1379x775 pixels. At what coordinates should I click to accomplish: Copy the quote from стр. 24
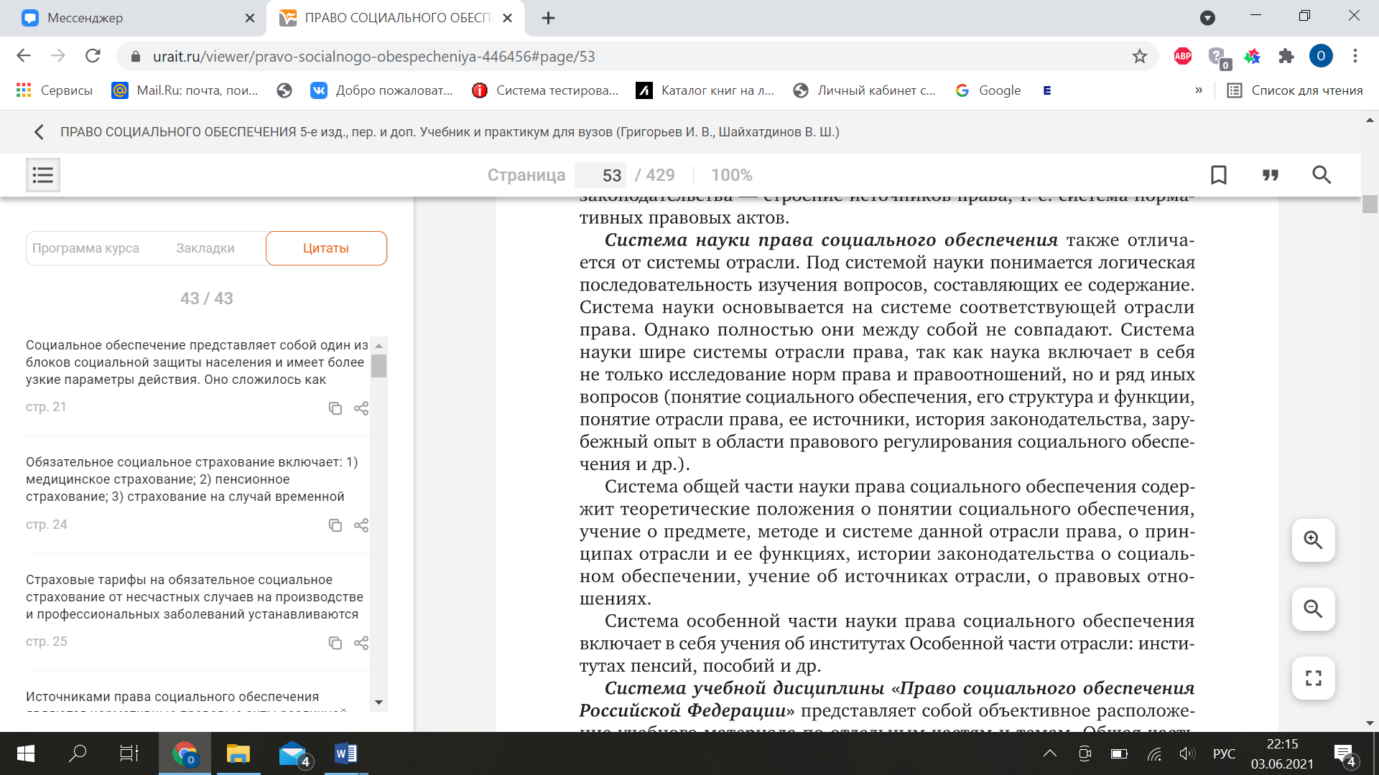click(x=335, y=525)
